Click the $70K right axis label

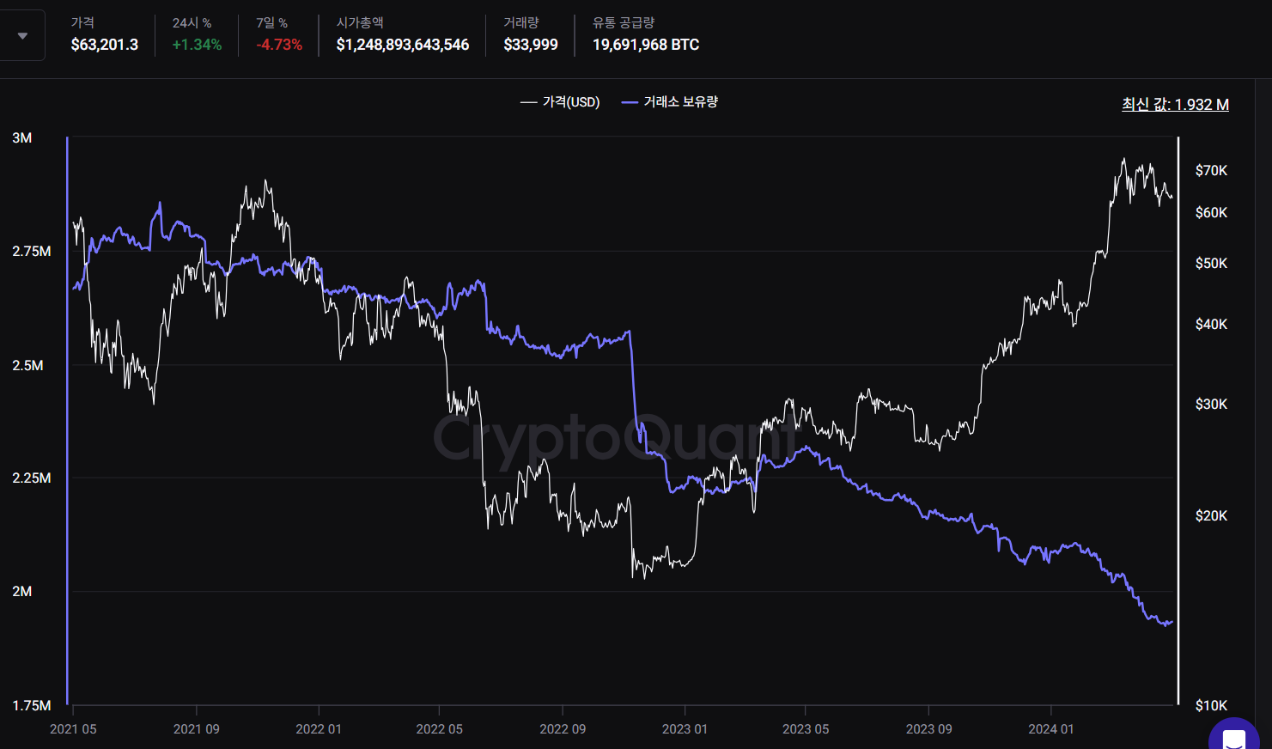click(1211, 171)
